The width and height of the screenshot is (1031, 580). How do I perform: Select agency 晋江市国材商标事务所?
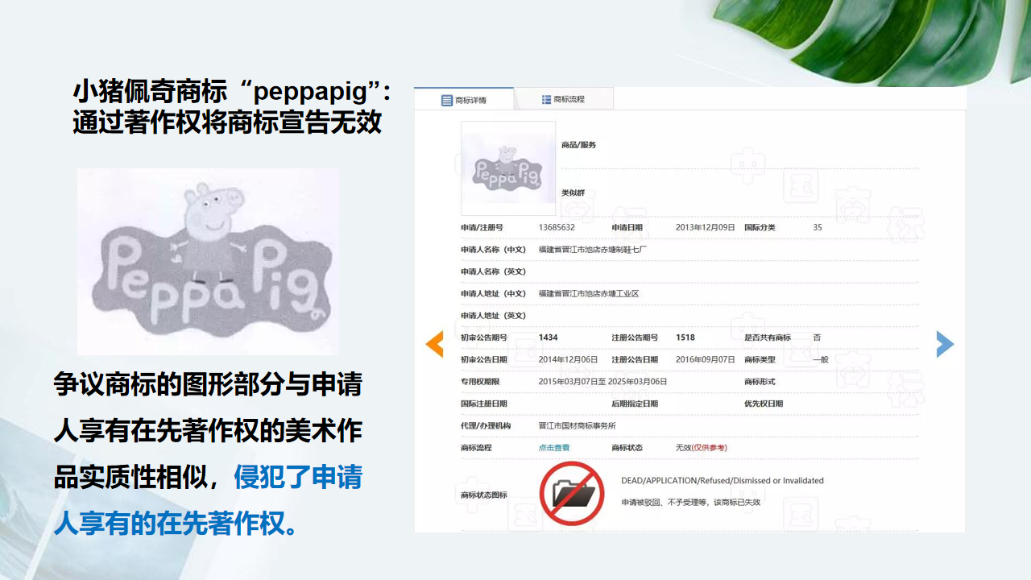point(578,425)
